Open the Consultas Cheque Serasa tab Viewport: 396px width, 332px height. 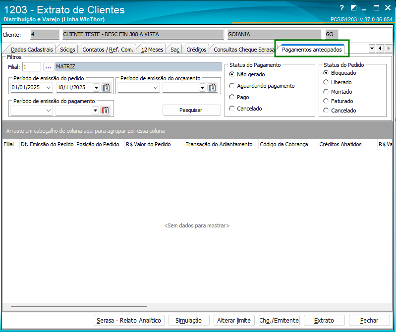244,50
